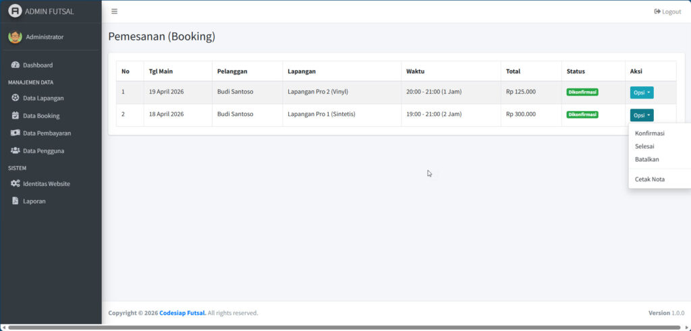Click the file icon for Laporan
The image size is (691, 331).
pos(16,202)
